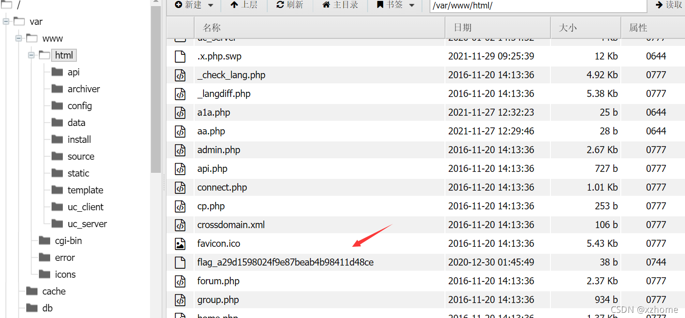Collapse the www tree node
This screenshot has width=685, height=318.
(x=19, y=38)
